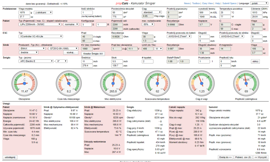Click the mixed flight time gauge
This screenshot has width=270, height=162.
[x=69, y=83]
